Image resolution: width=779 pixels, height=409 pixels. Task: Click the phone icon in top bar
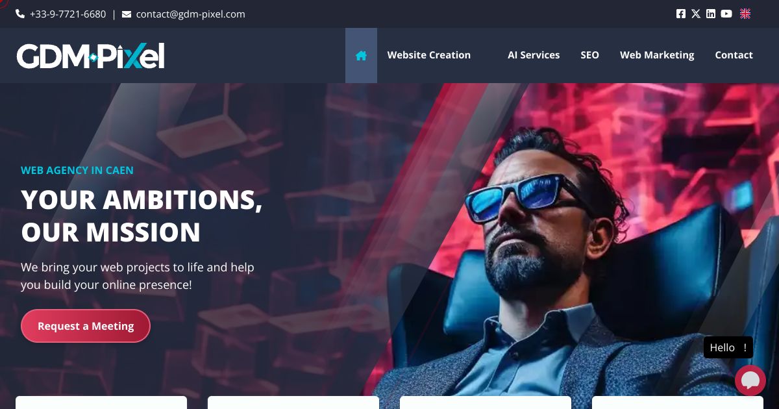pos(20,14)
